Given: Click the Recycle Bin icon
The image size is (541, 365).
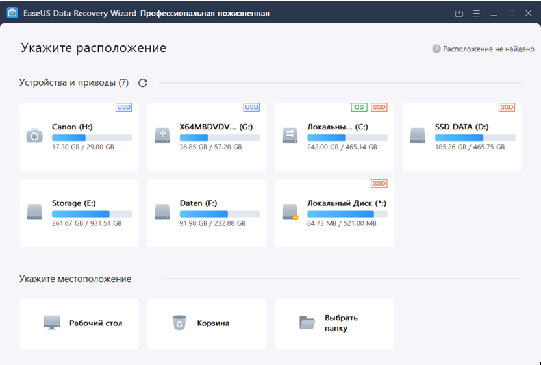Looking at the screenshot, I should [x=179, y=323].
